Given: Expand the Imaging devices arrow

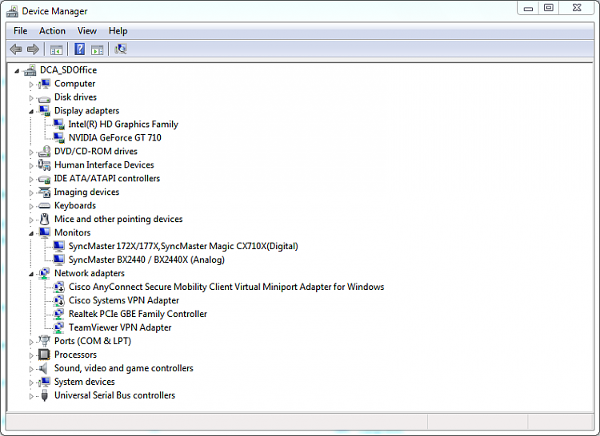Looking at the screenshot, I should point(31,192).
